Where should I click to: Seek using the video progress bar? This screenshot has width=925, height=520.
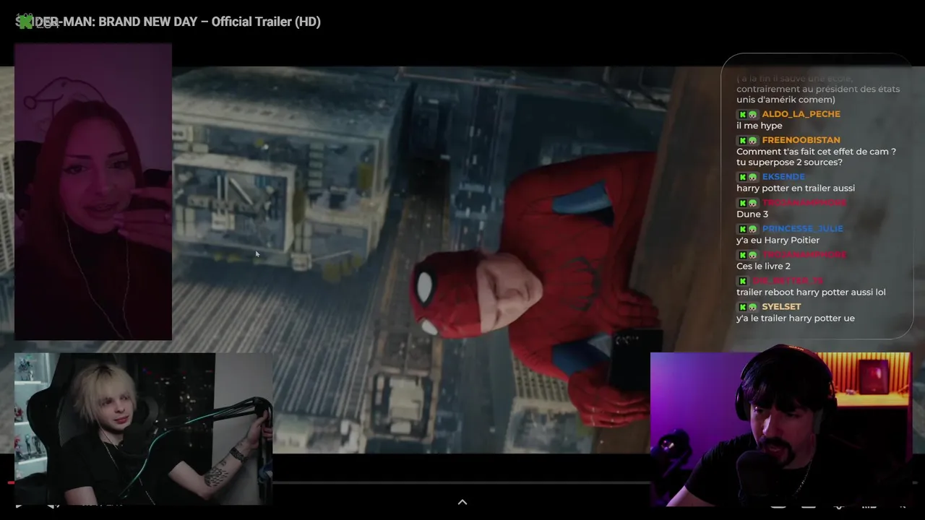(462, 482)
